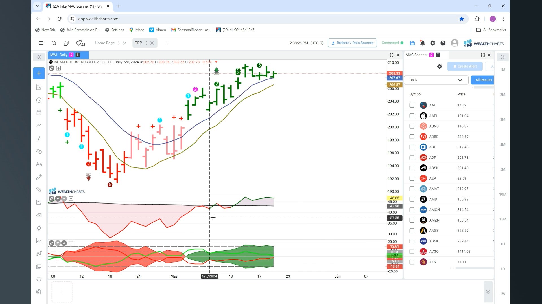Viewport: 542px width, 304px height.
Task: Open the Vimeo bookmark
Action: click(158, 30)
